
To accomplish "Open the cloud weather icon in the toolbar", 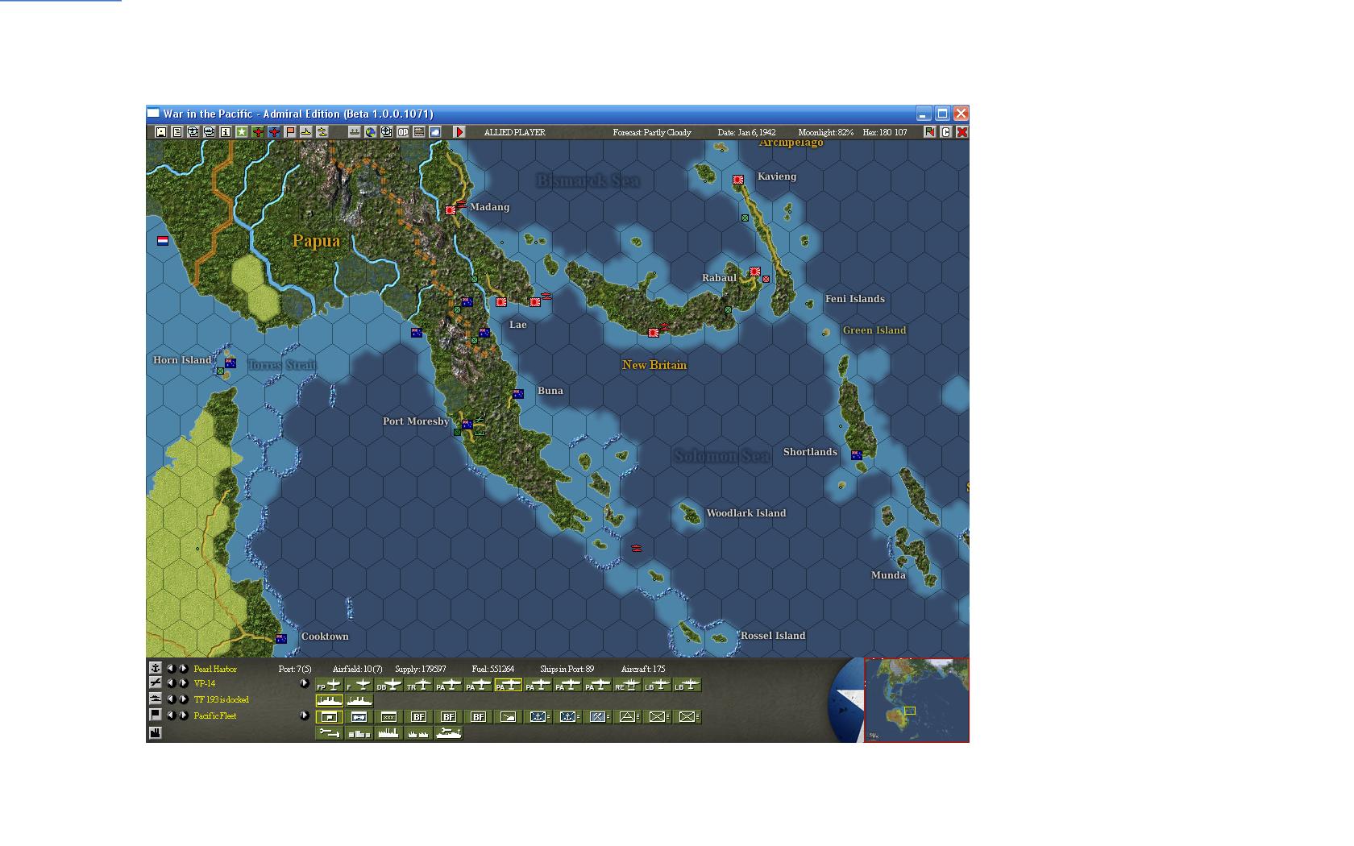I will [x=435, y=132].
